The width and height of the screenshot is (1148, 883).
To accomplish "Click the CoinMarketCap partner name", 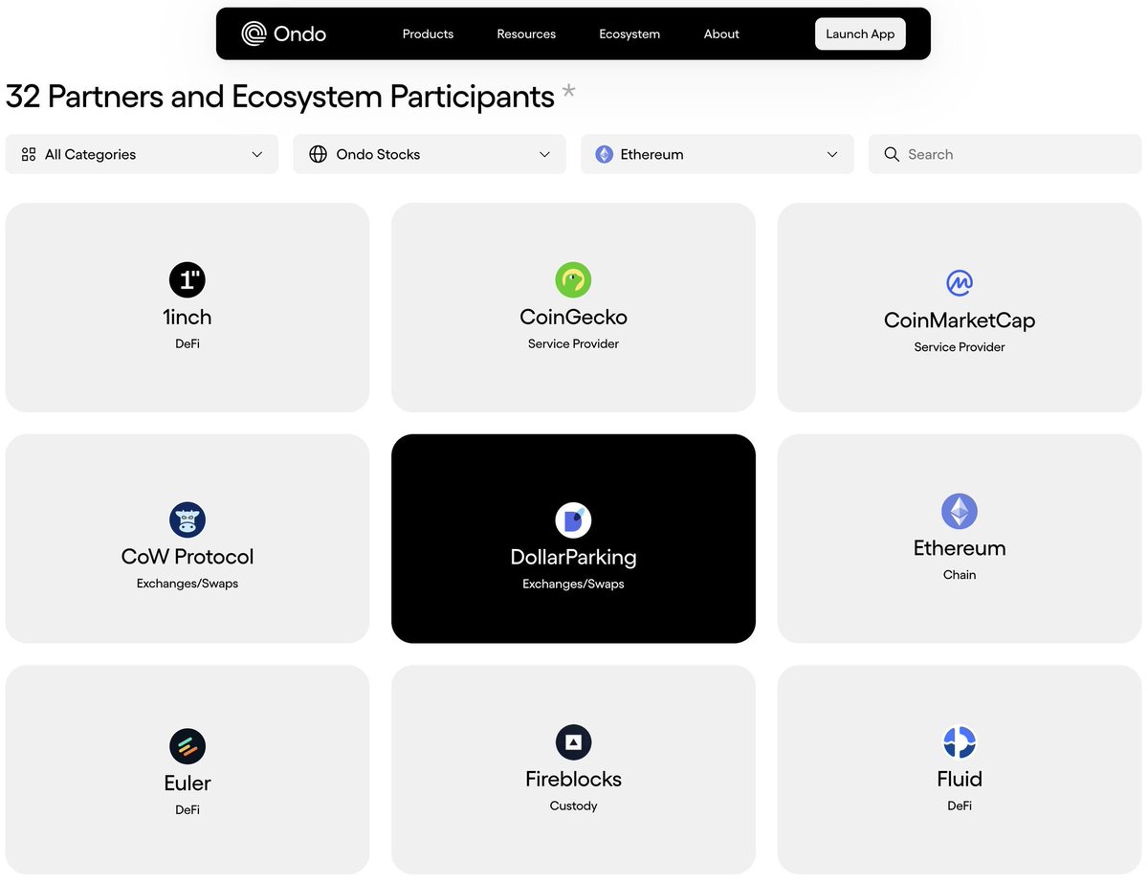I will coord(960,320).
